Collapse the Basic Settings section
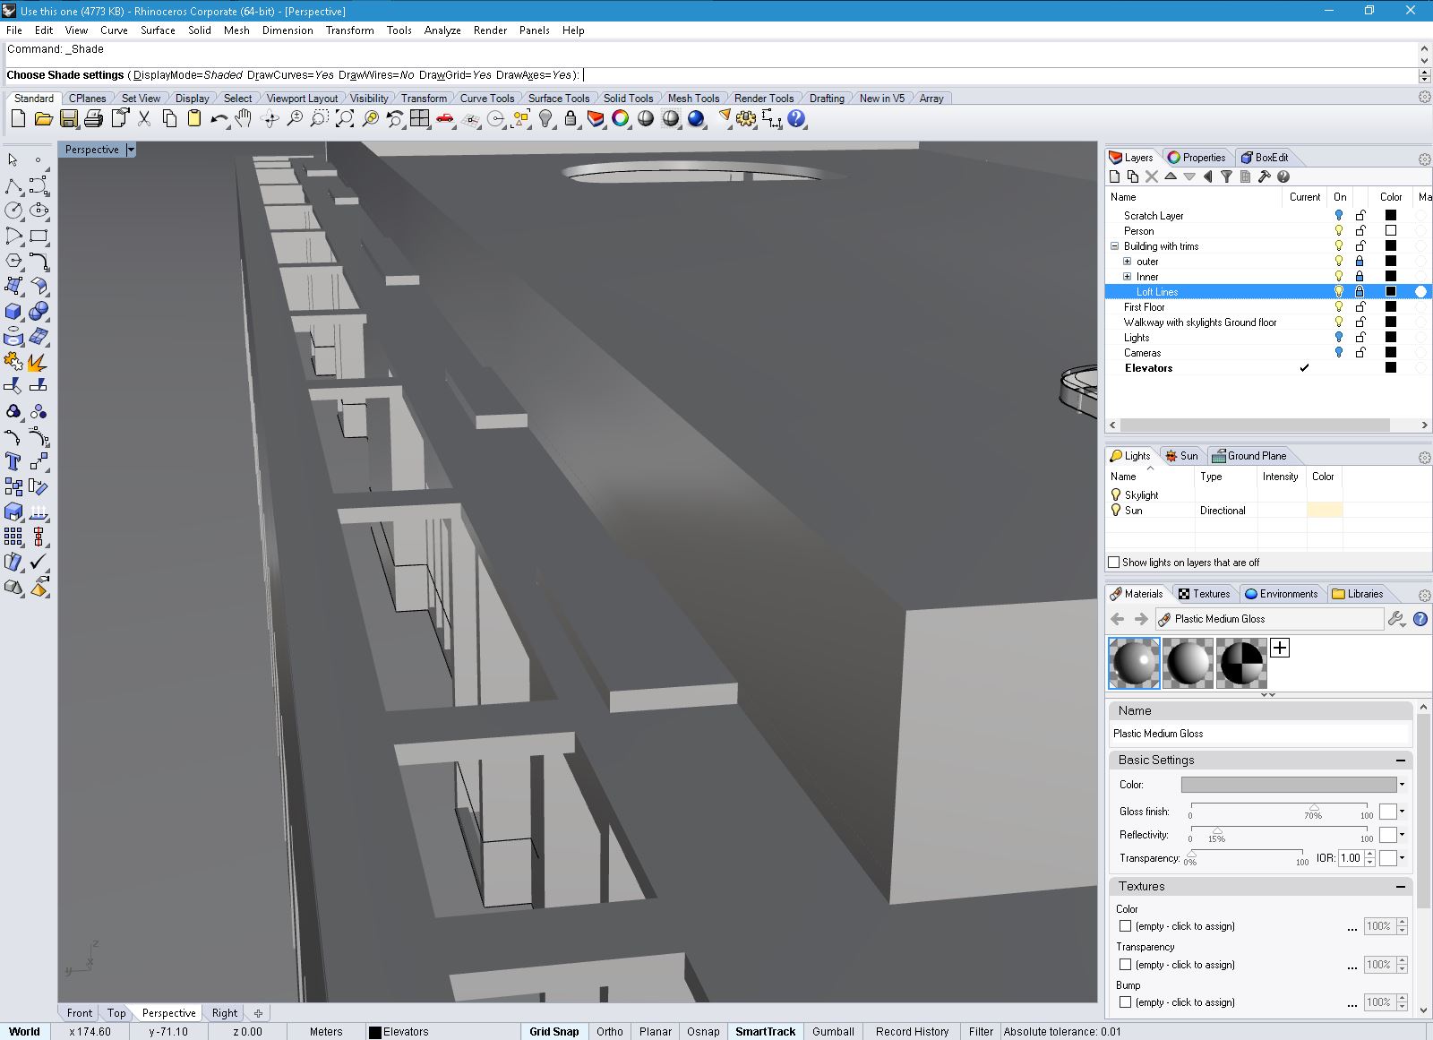The height and width of the screenshot is (1040, 1433). point(1400,761)
